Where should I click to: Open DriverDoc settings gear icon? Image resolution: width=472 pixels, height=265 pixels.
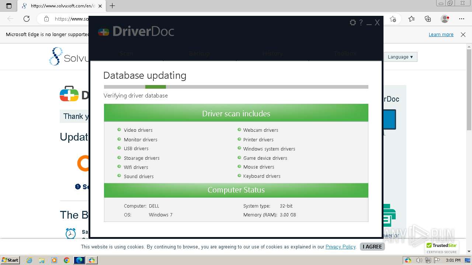353,22
